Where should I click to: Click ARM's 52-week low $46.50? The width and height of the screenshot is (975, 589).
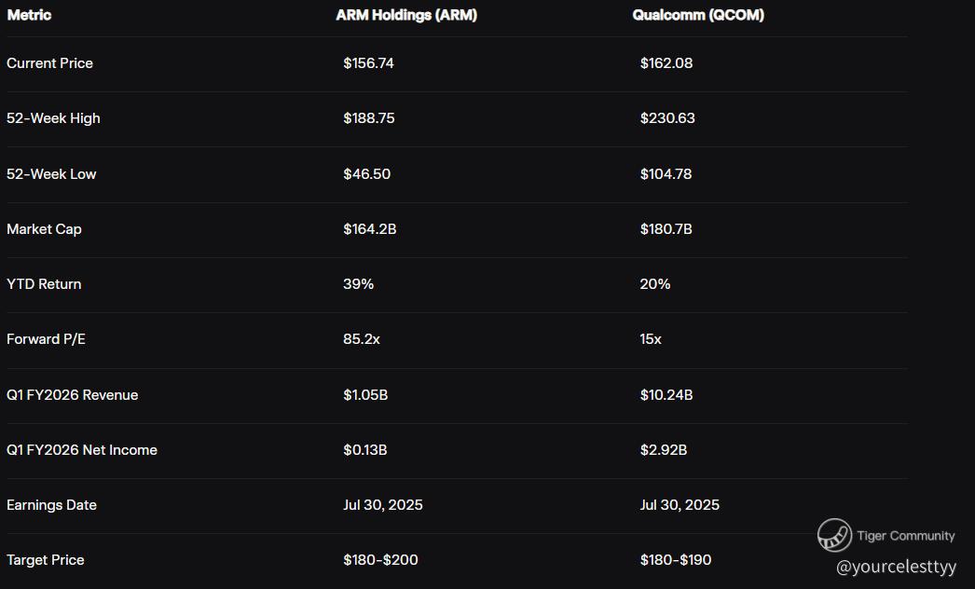[x=366, y=174]
